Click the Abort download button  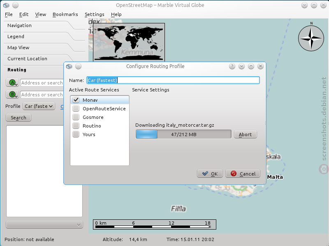tap(245, 134)
